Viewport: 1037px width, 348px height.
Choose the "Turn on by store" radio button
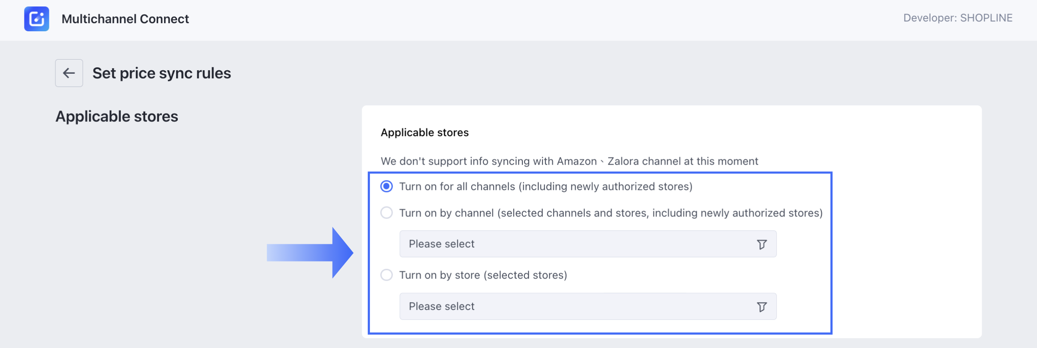point(387,275)
